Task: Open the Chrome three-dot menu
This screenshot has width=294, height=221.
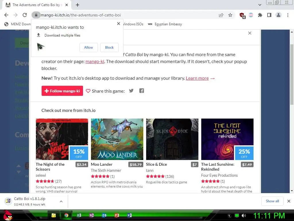Action: [288, 15]
